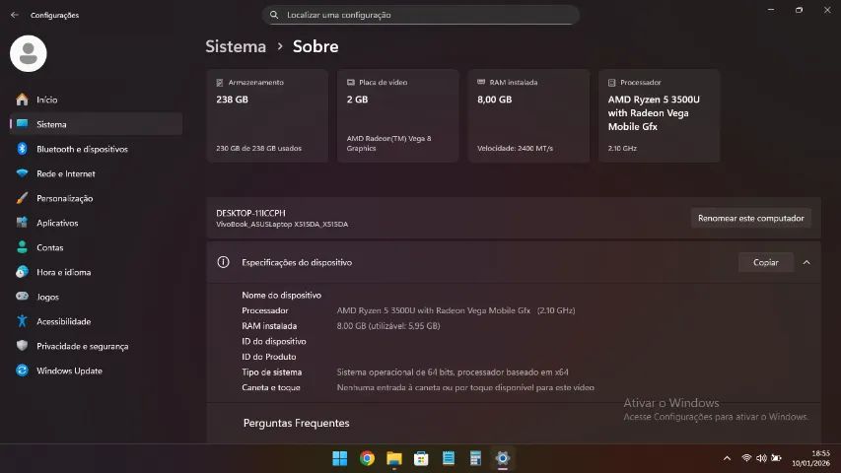Viewport: 841px width, 473px height.
Task: Copy device specifications with Copiar
Action: [x=765, y=262]
